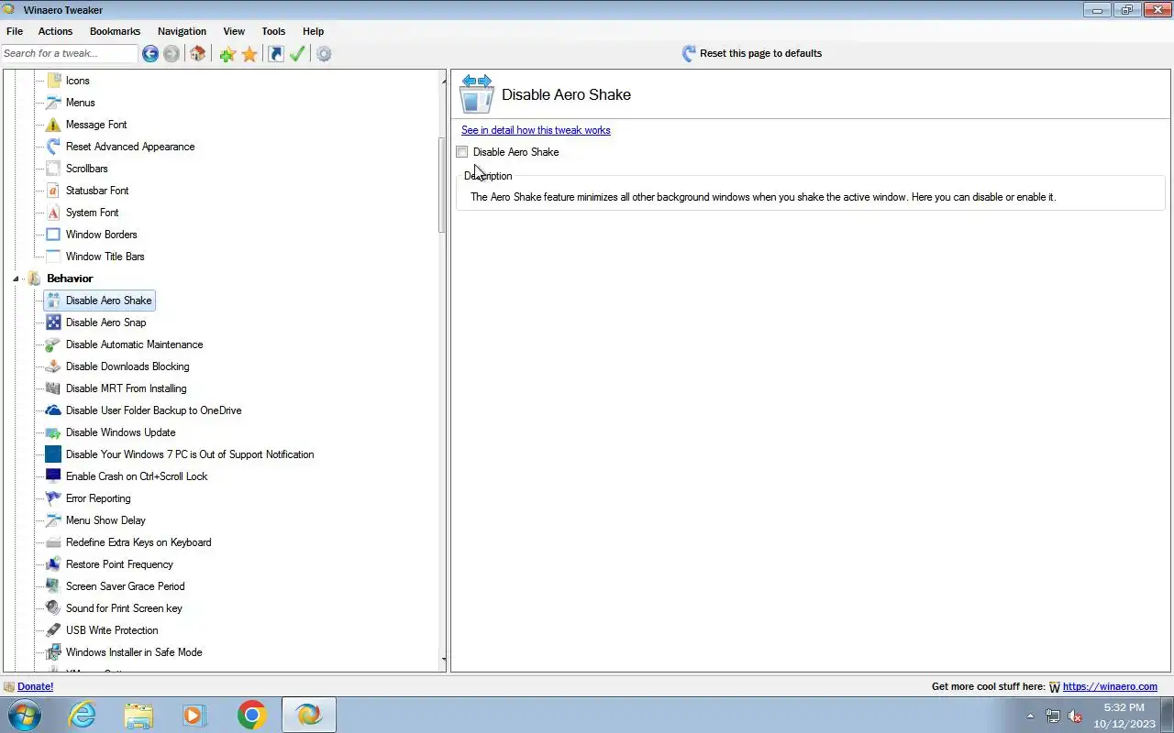This screenshot has height=733, width=1174.
Task: Select Enable Crash on Ctrl+Scroll Lock
Action: [137, 476]
